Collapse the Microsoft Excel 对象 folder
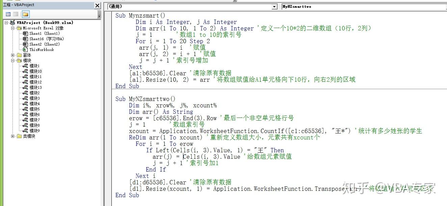 click(13, 28)
